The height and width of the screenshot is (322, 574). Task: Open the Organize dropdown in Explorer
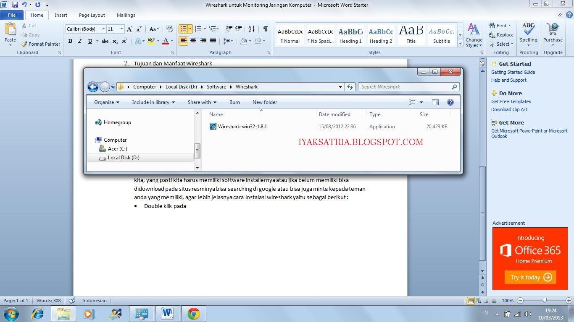(x=107, y=102)
